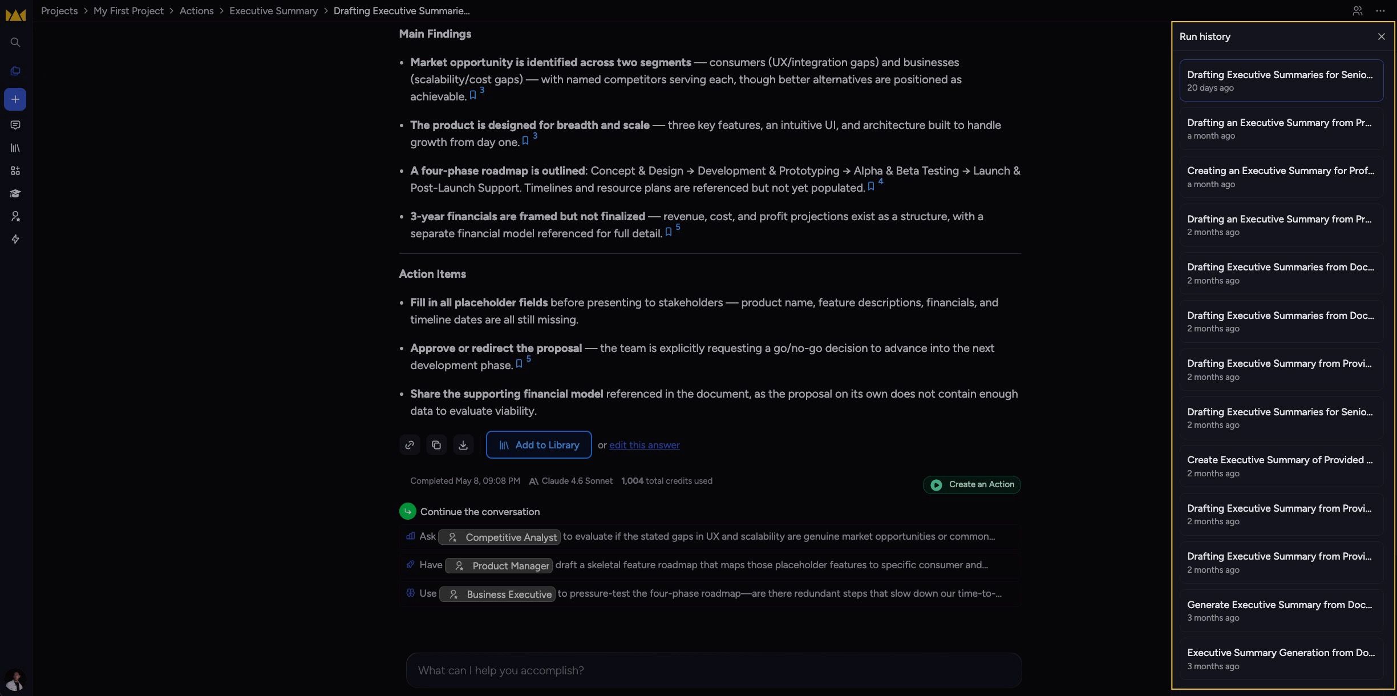
Task: Download the answer via download icon
Action: [x=463, y=445]
